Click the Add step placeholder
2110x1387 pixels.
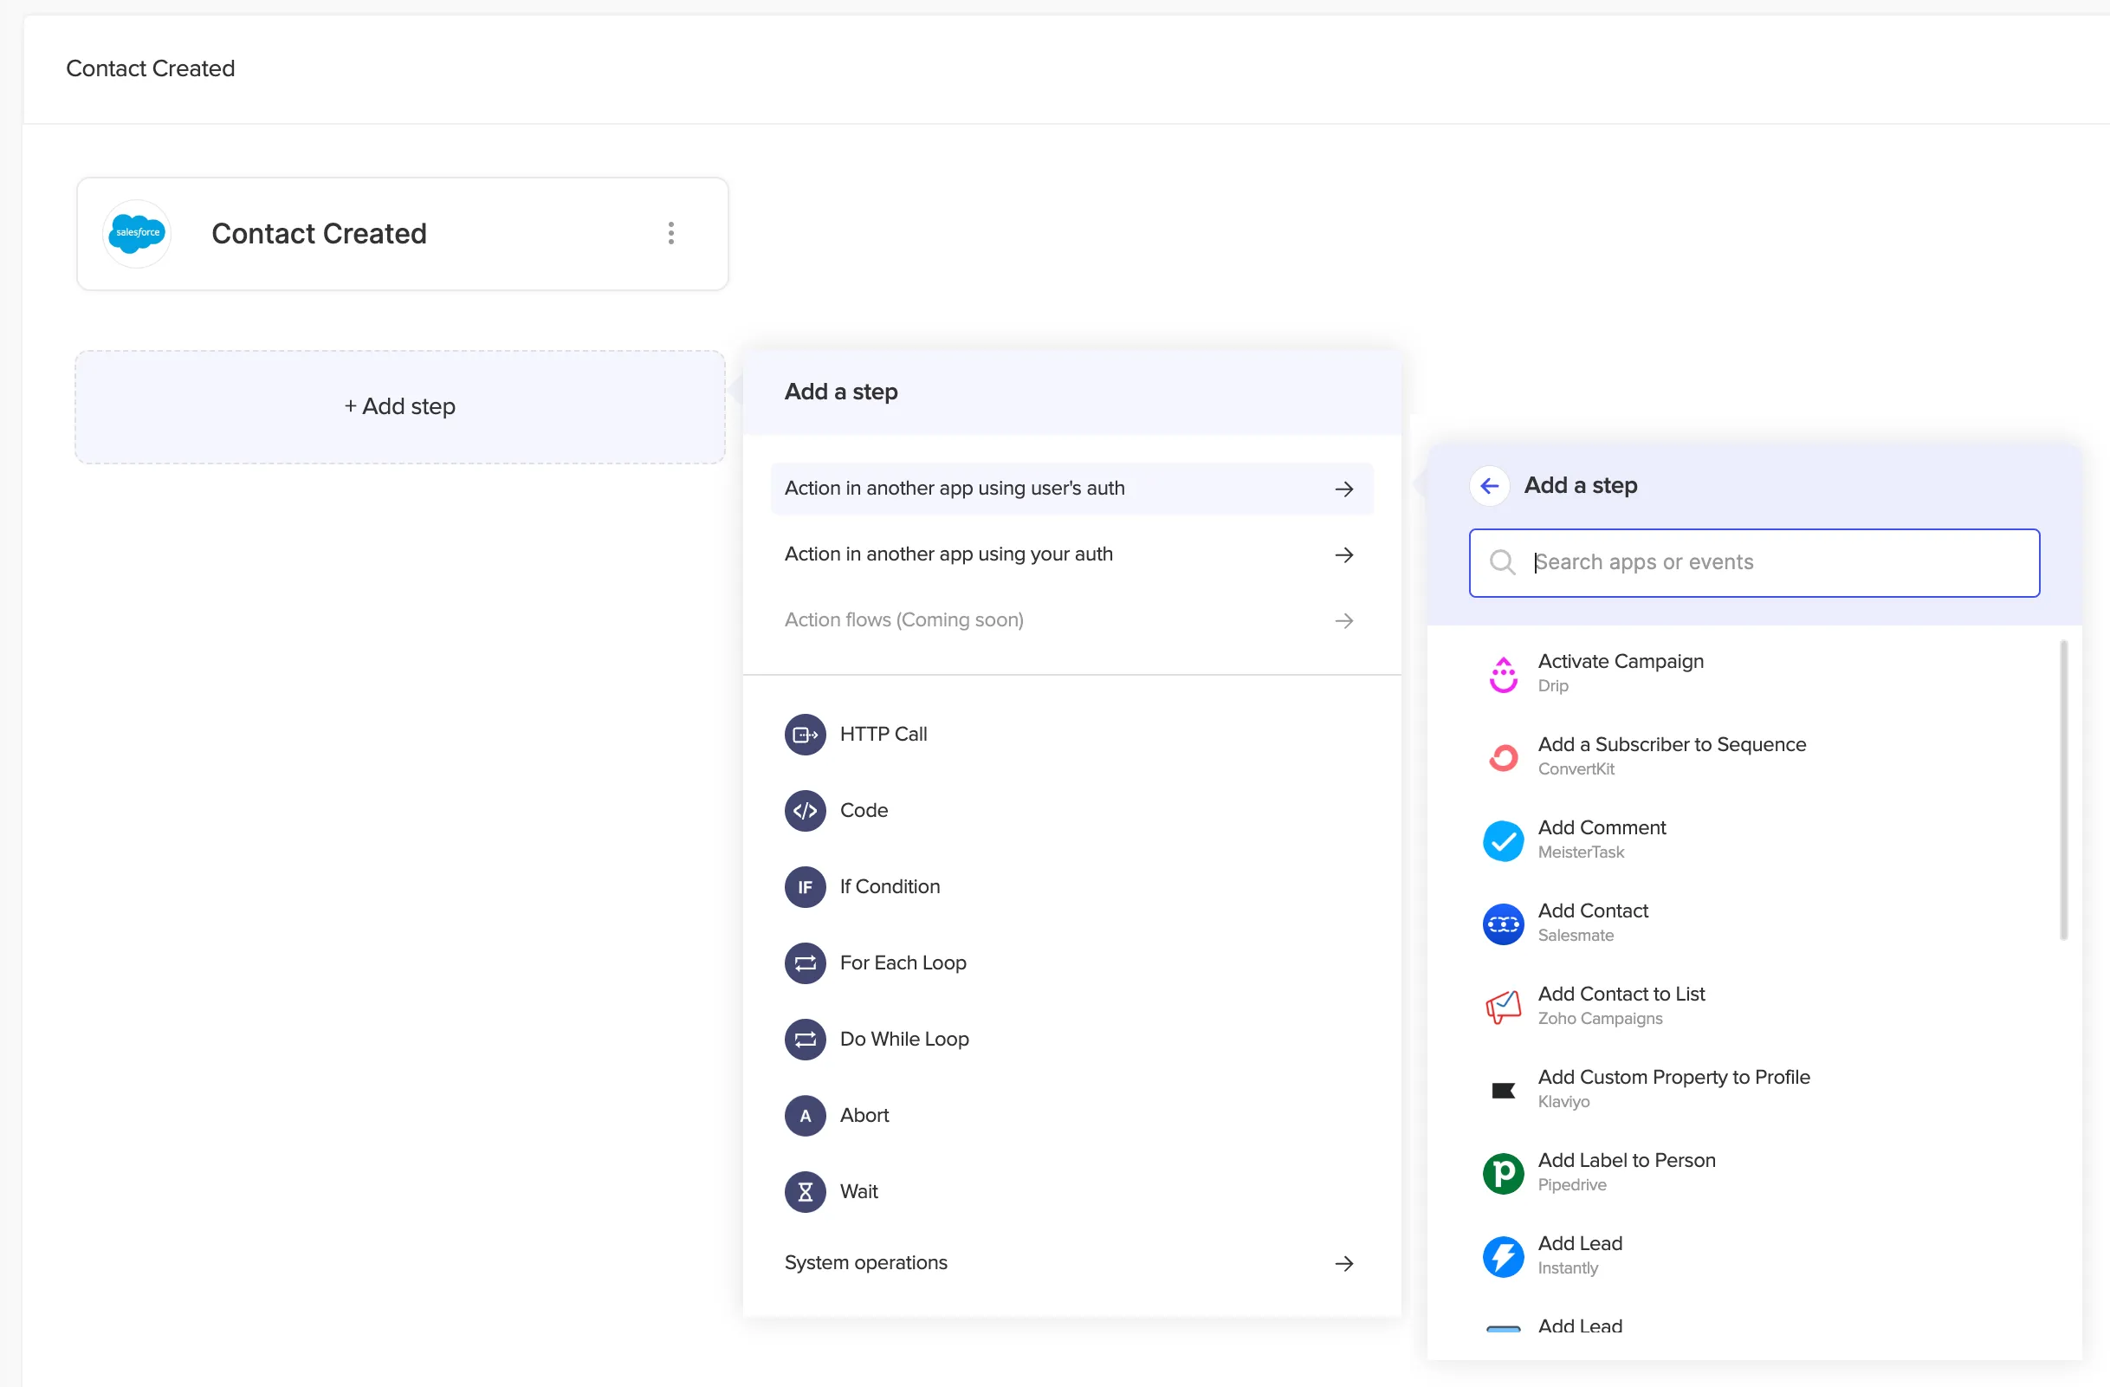pyautogui.click(x=400, y=406)
